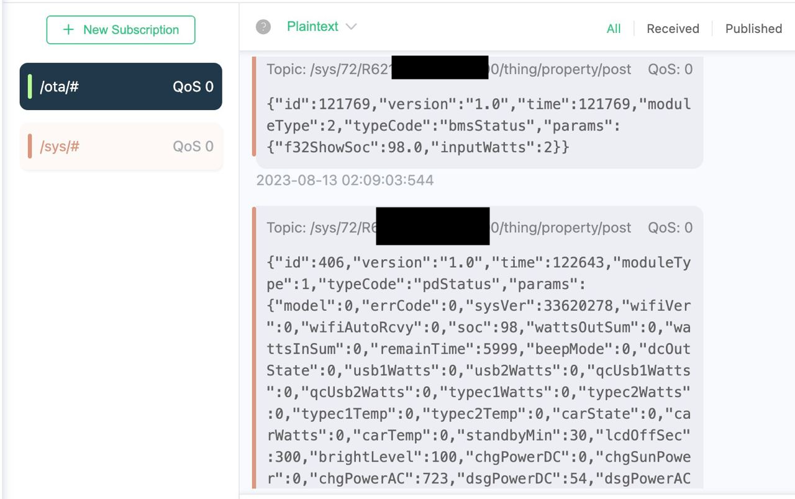Click QoS: 0 label on pdStatus message
Image resolution: width=795 pixels, height=499 pixels.
pos(670,228)
